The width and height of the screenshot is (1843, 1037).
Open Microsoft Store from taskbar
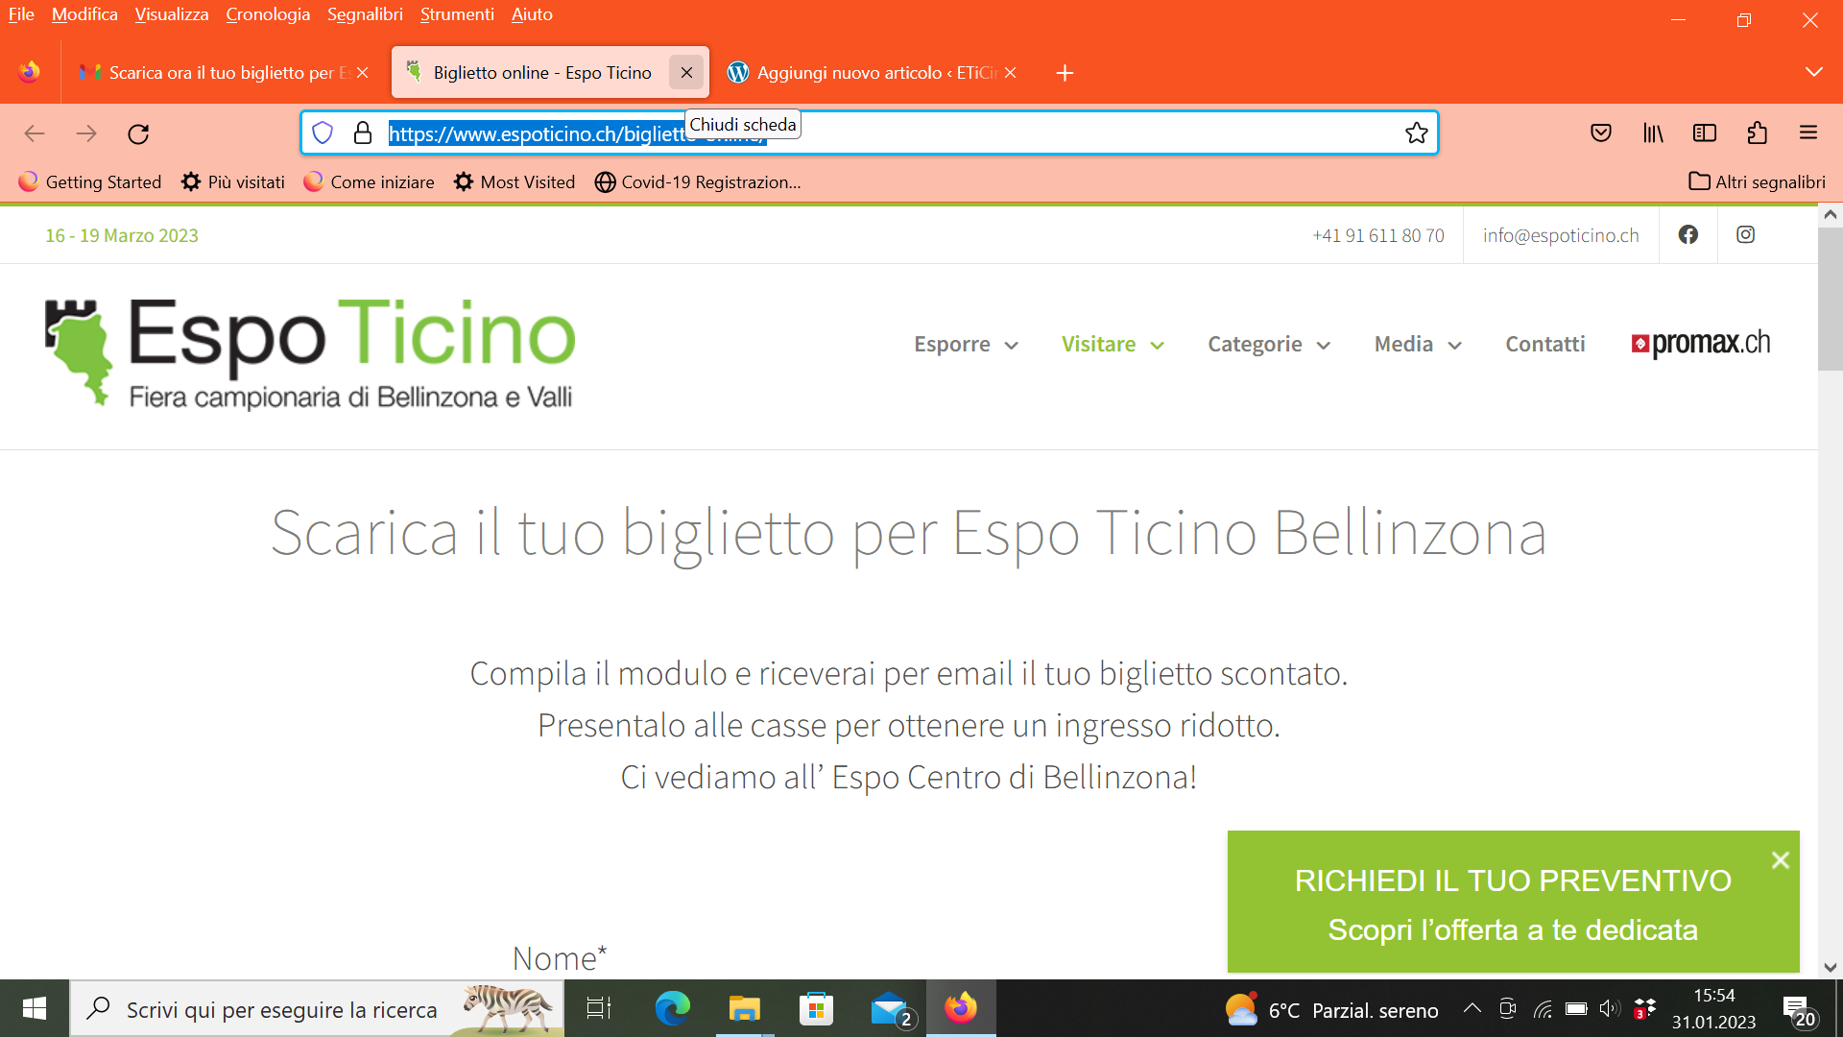(816, 1008)
